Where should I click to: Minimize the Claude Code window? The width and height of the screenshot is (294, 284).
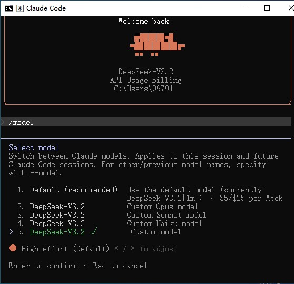[243, 8]
